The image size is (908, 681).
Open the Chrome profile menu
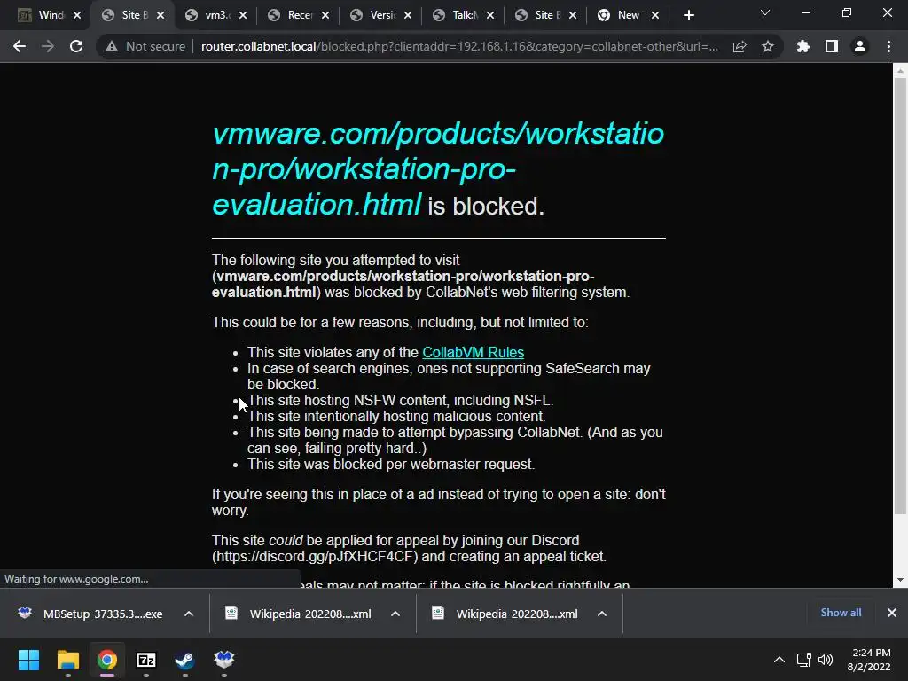pos(860,46)
